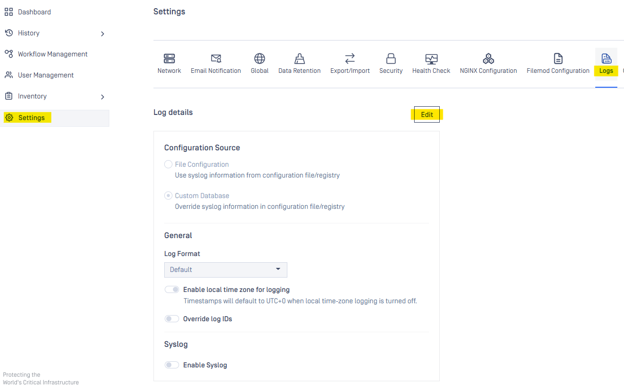The image size is (624, 390).
Task: Open User Management from the sidebar
Action: coord(46,75)
